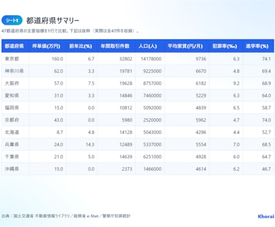Image resolution: width=275 pixels, height=227 pixels.
Task: Click 兵庫県's population 5337000
Action: pos(152,145)
